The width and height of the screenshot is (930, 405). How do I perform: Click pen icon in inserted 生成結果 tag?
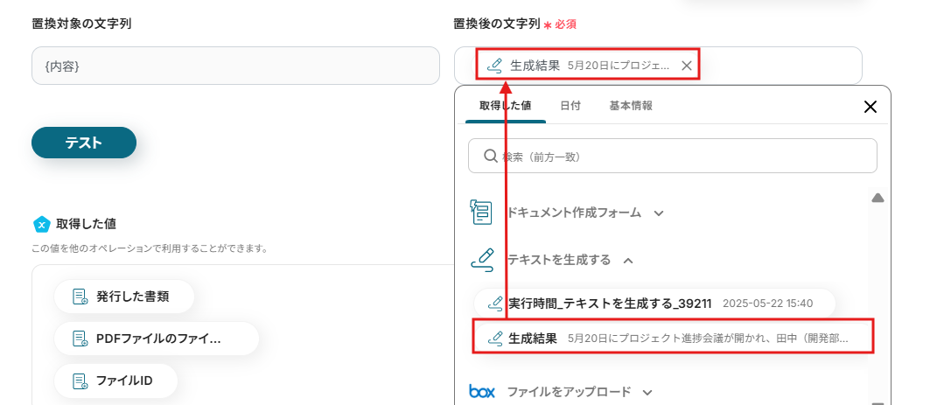495,65
